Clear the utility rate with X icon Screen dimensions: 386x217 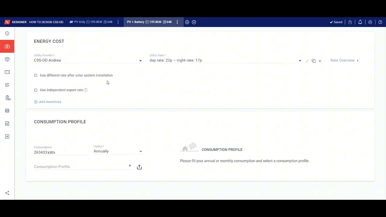[x=320, y=61]
